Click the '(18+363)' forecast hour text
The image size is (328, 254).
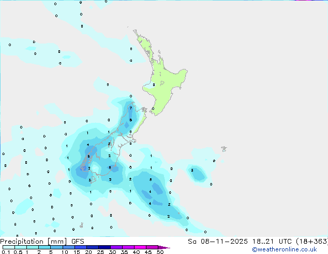[x=312, y=242]
